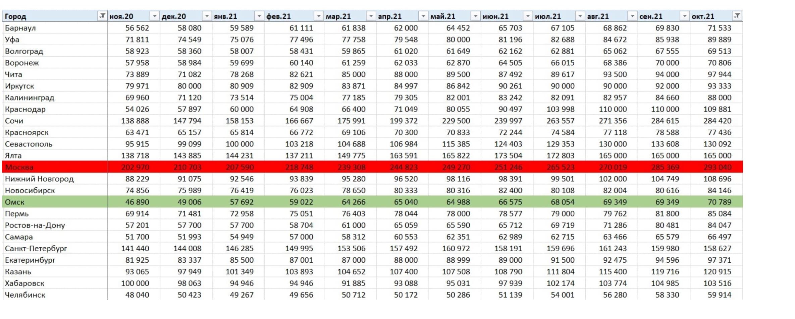The width and height of the screenshot is (795, 319).
Task: Select the green Омск city cell
Action: 55,202
